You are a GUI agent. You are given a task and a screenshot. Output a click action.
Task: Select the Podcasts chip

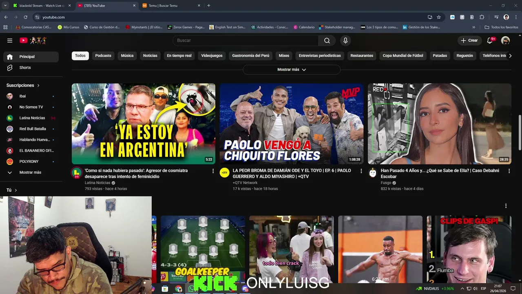click(x=103, y=56)
